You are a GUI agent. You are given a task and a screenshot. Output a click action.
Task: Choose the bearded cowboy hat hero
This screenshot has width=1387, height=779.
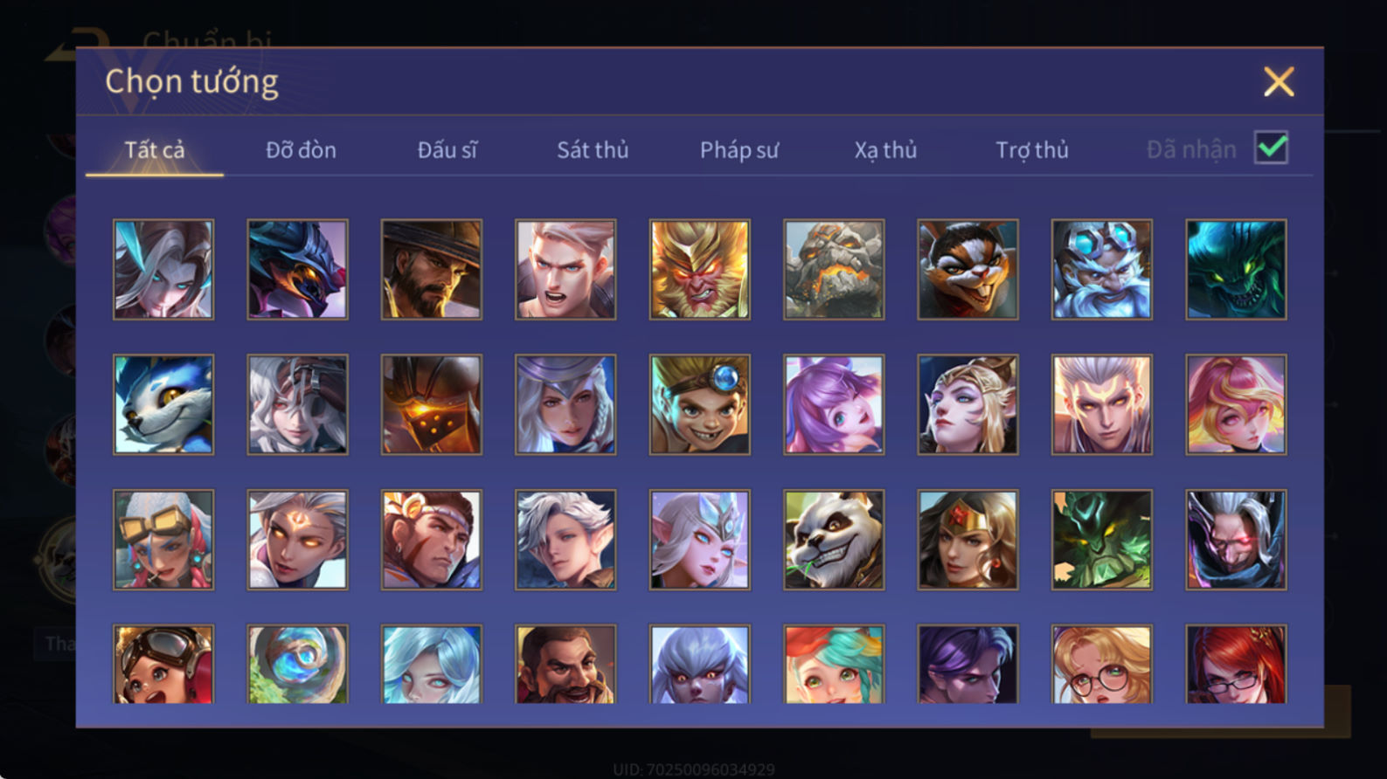click(x=432, y=269)
